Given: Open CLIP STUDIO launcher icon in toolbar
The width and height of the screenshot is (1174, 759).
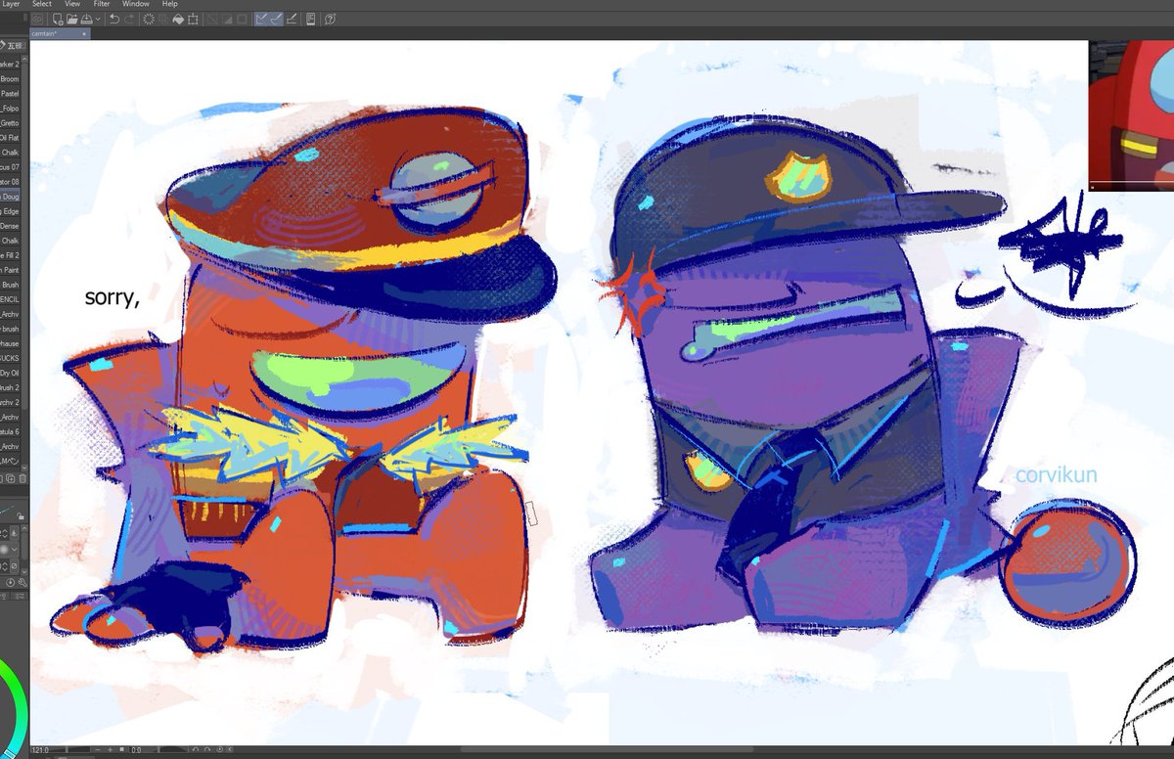Looking at the screenshot, I should point(37,19).
